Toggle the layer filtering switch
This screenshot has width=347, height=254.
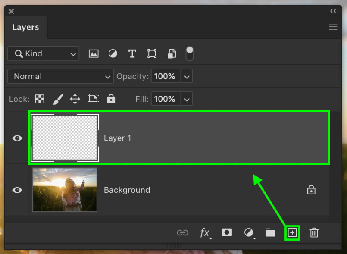[189, 53]
